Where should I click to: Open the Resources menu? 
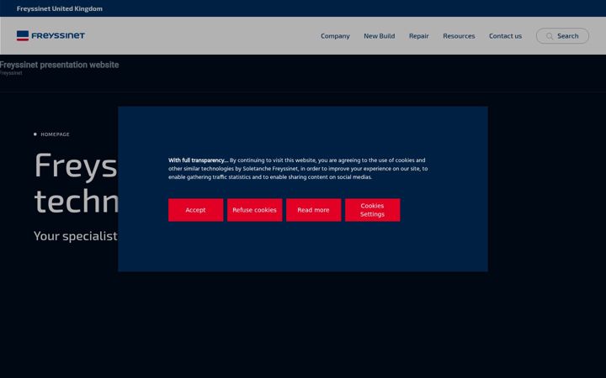pyautogui.click(x=459, y=36)
